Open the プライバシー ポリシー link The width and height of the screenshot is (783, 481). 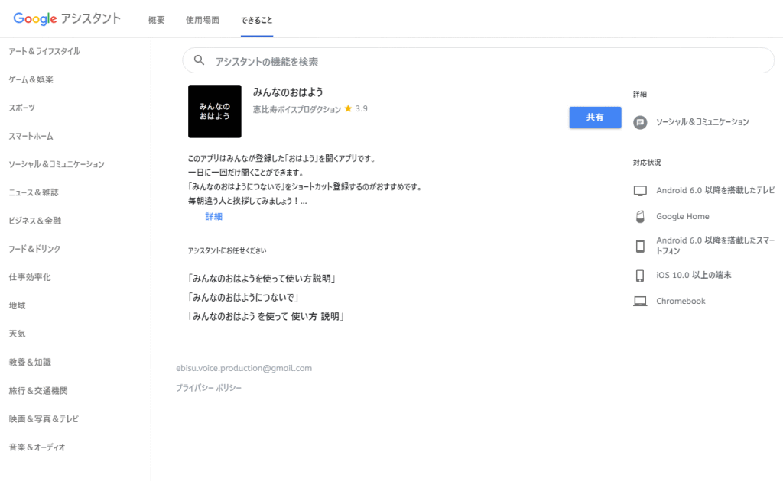[x=208, y=387]
